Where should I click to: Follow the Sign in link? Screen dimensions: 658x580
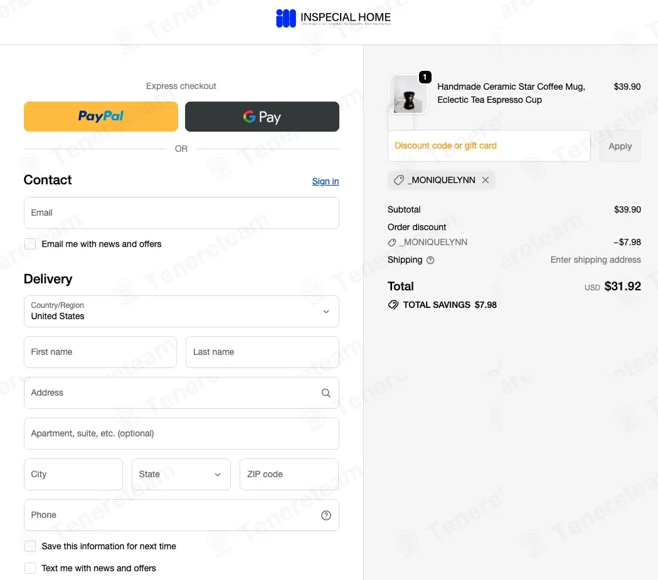(325, 181)
